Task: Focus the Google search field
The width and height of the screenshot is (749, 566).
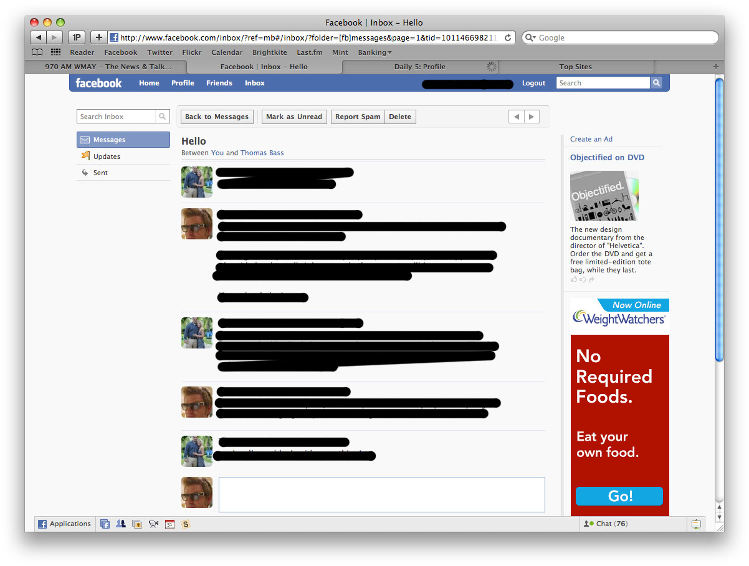Action: point(621,37)
